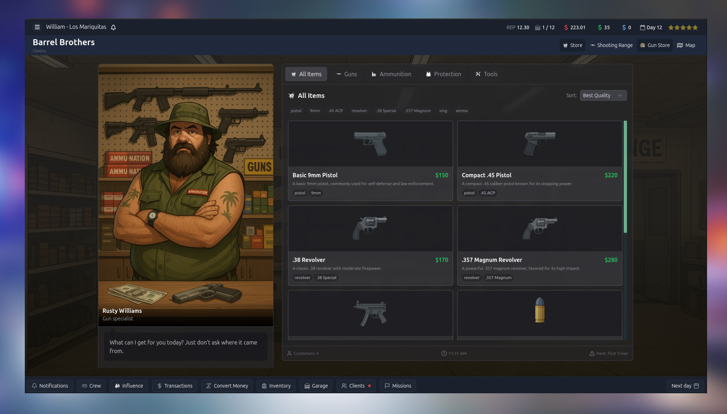Viewport: 727px width, 414px height.
Task: Toggle the pistol filter tag
Action: click(x=296, y=110)
